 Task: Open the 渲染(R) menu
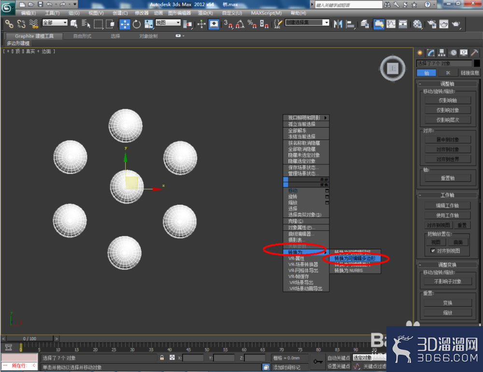pos(205,13)
